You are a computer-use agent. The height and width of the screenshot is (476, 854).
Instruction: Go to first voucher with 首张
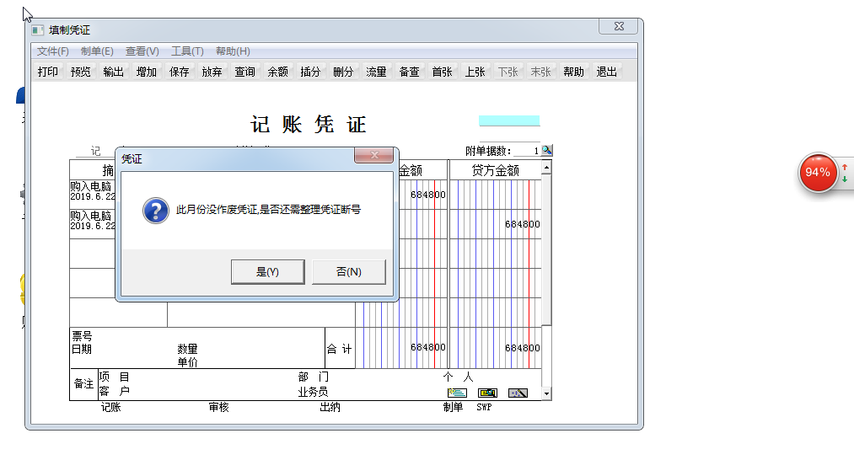(x=443, y=72)
